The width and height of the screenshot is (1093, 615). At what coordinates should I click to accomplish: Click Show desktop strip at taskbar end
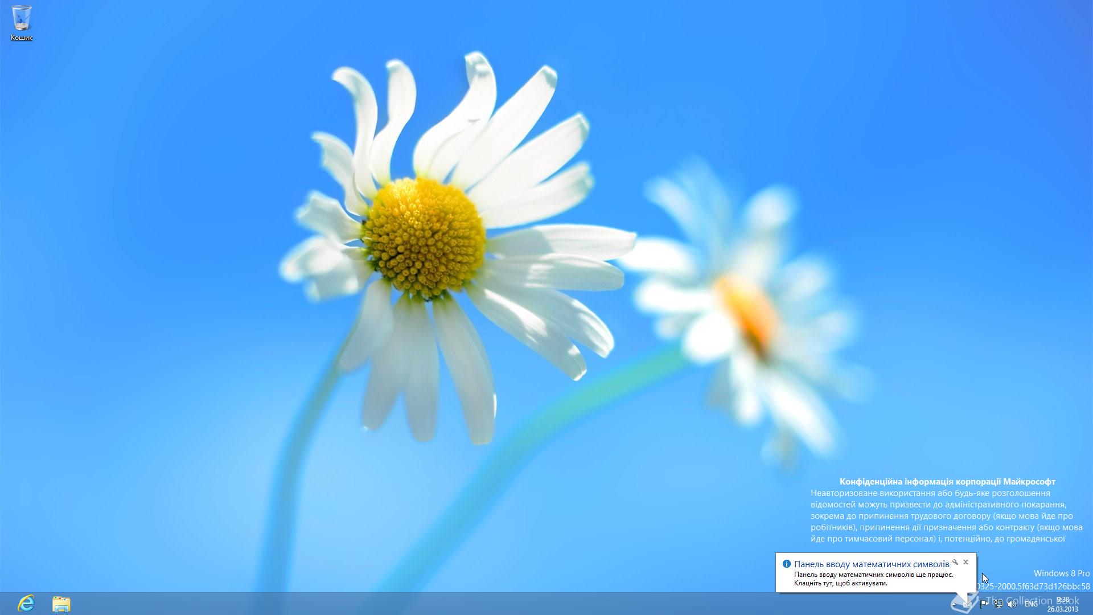(x=1091, y=604)
